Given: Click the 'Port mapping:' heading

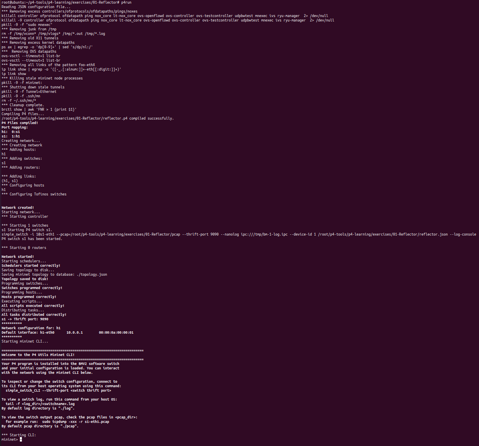Looking at the screenshot, I should [15, 127].
